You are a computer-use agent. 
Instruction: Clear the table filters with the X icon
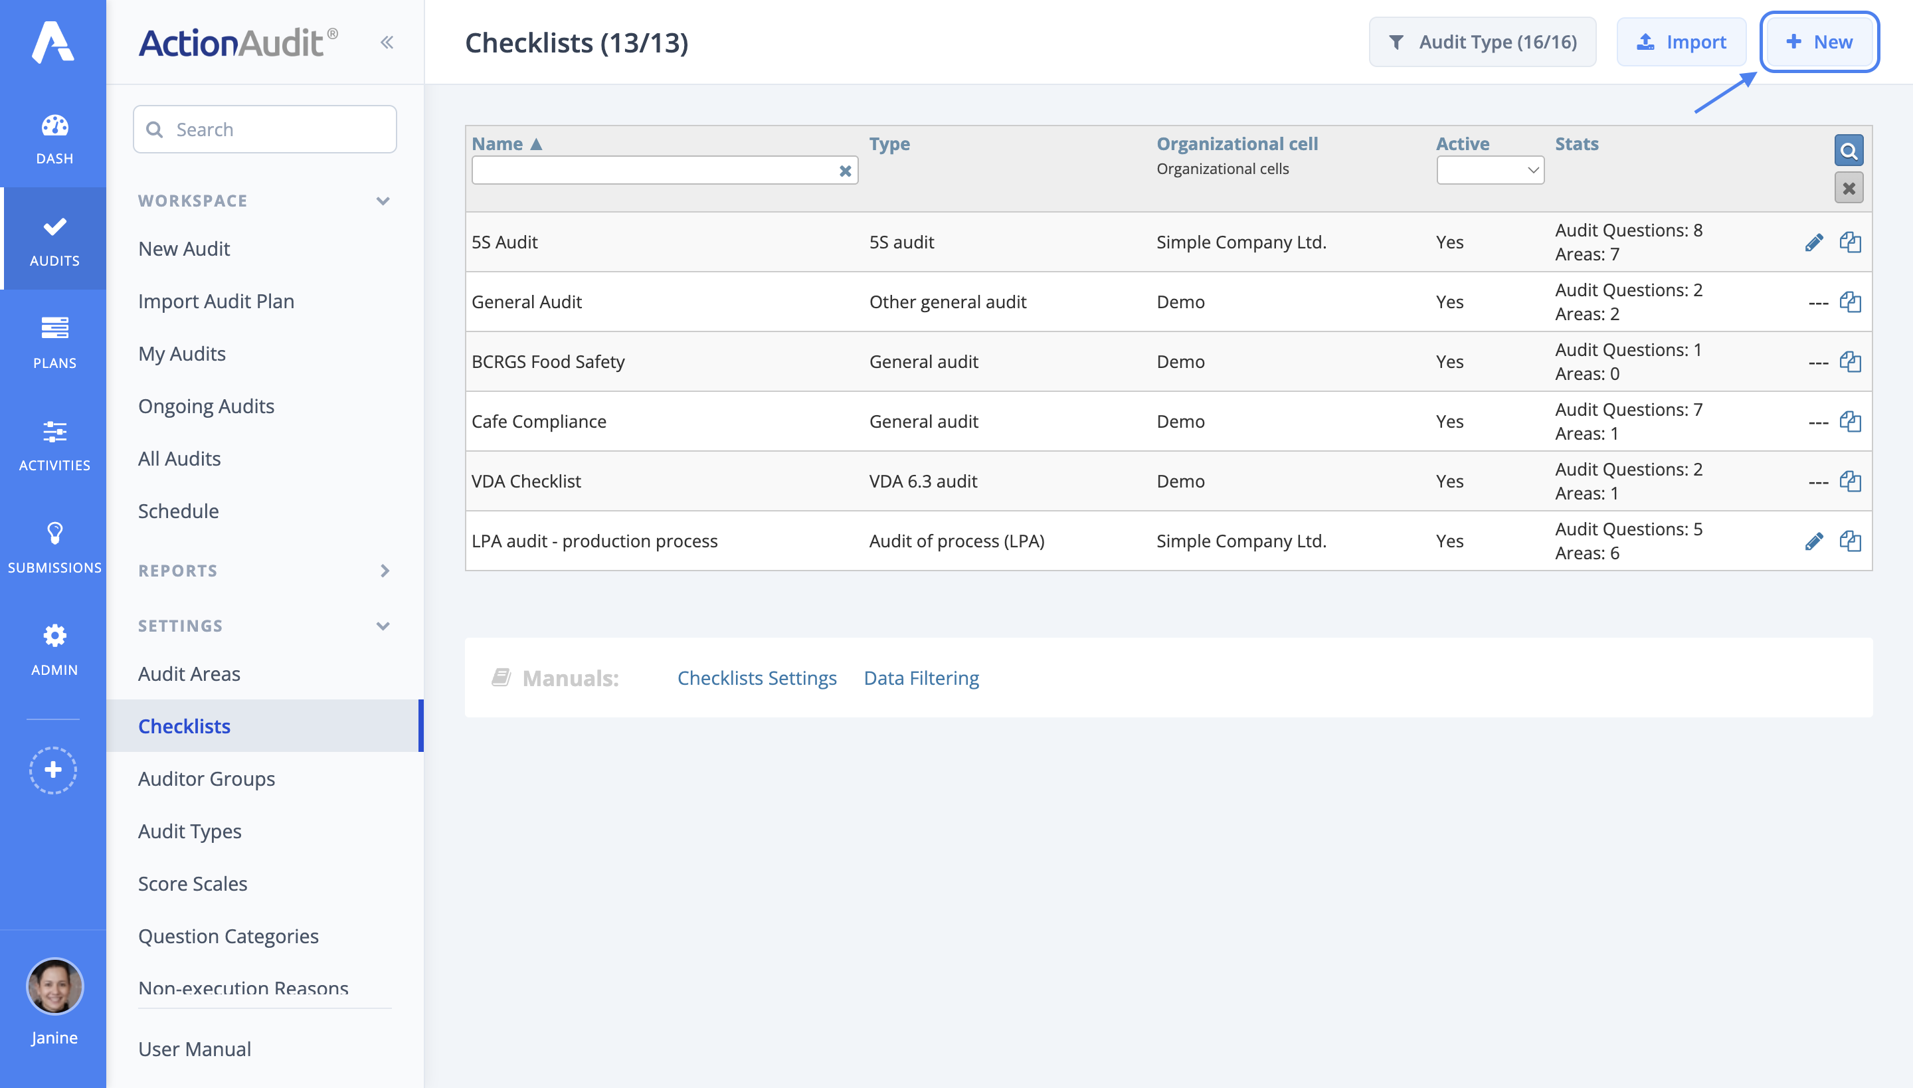point(1849,187)
